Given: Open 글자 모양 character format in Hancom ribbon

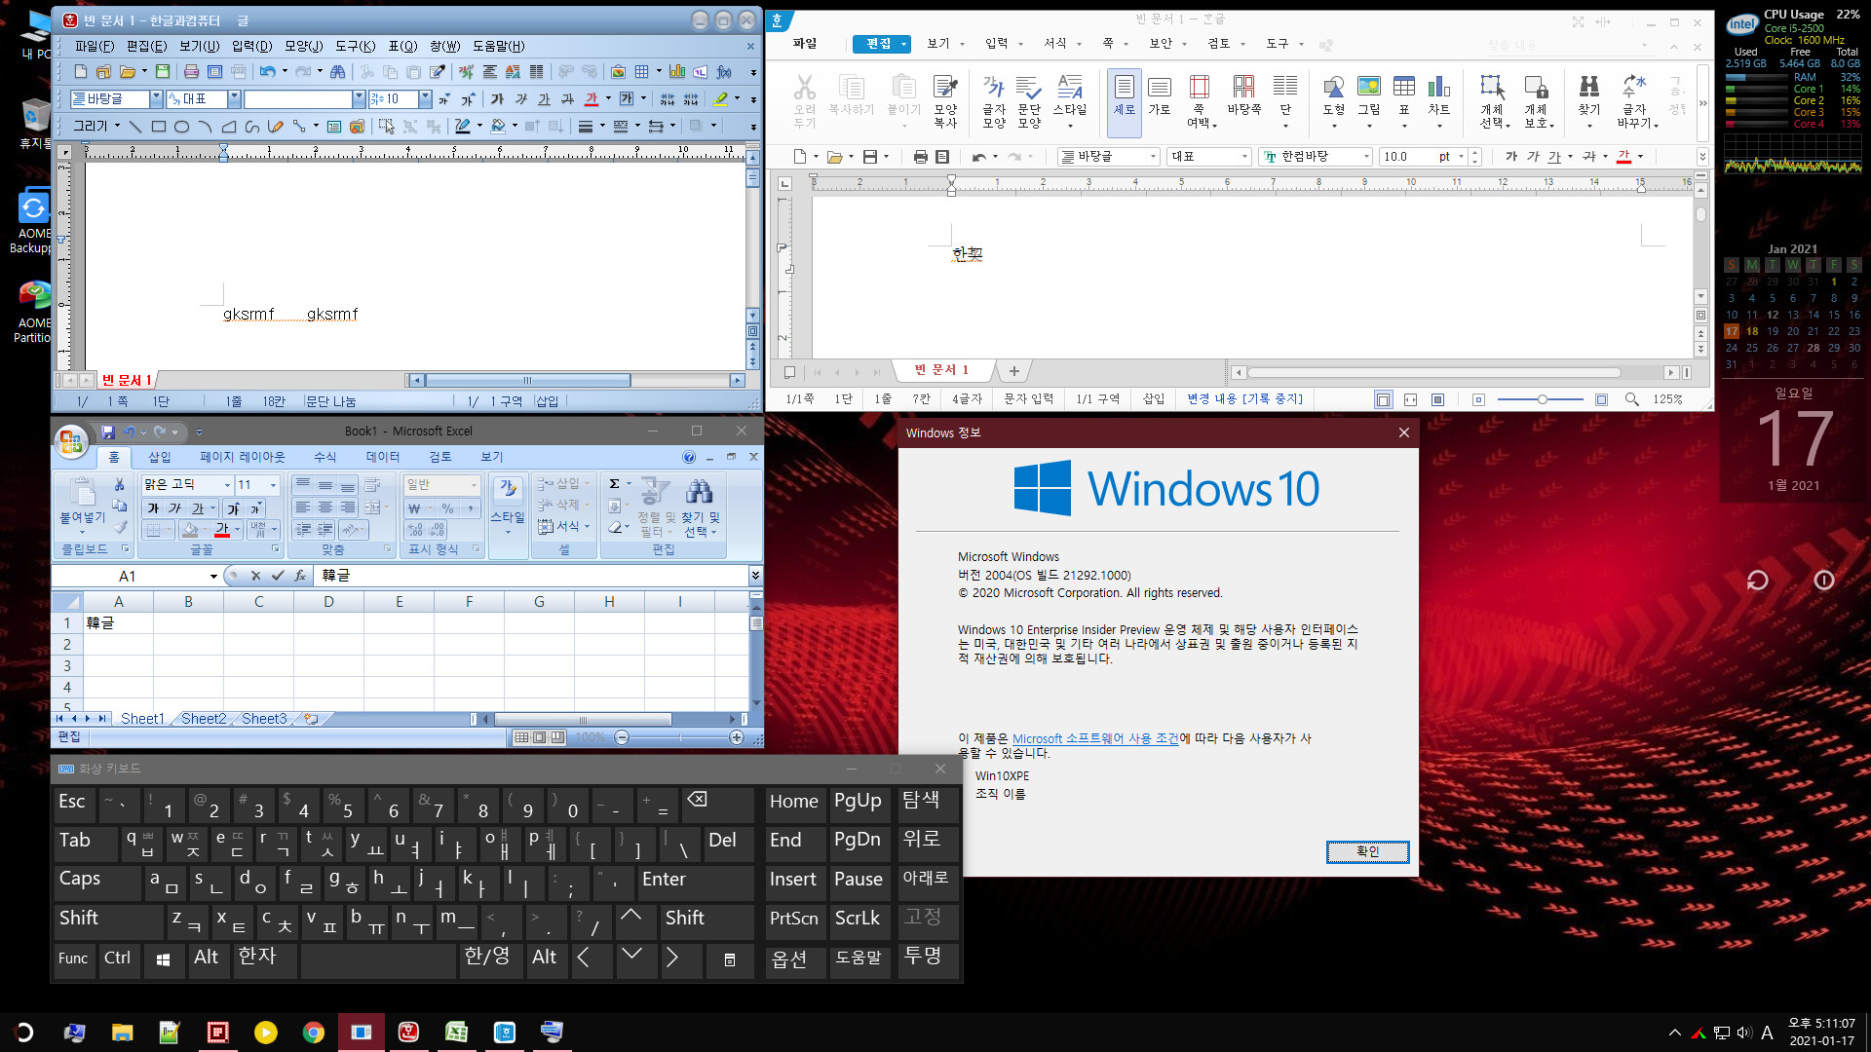Looking at the screenshot, I should point(994,100).
